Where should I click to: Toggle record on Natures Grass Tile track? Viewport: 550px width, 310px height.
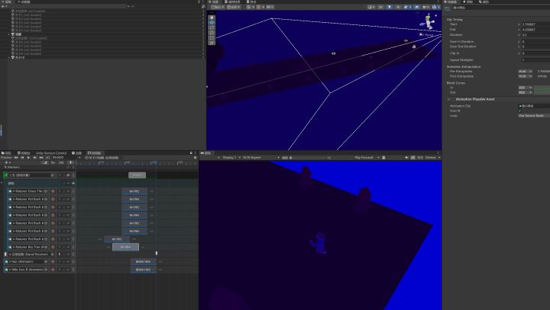53,191
